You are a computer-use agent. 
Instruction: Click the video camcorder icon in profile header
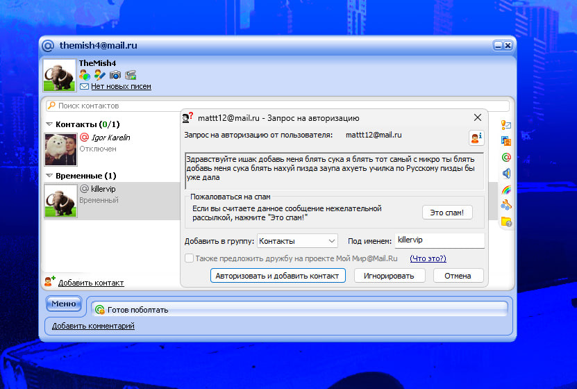pos(130,74)
